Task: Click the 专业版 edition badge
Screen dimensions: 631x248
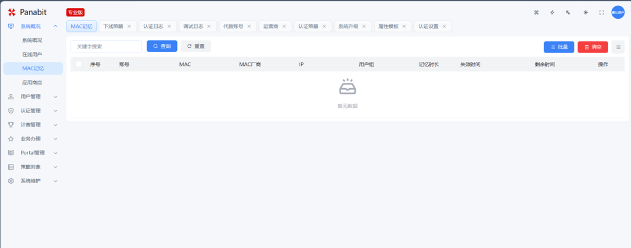Action: (x=75, y=12)
